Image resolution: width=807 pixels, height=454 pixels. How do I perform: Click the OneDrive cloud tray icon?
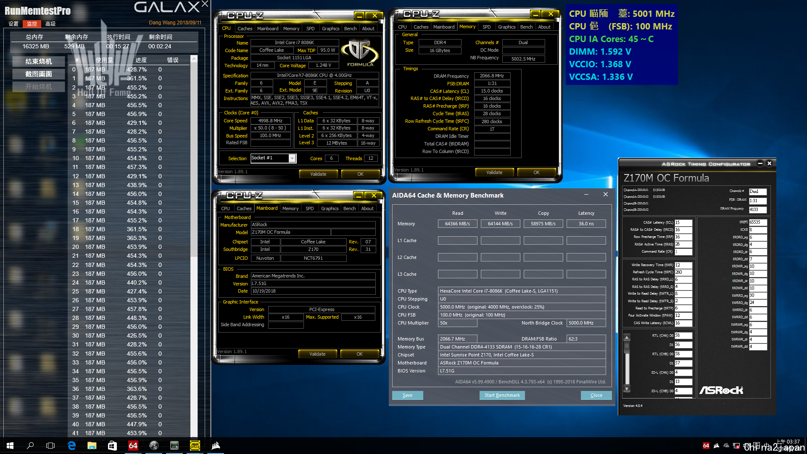726,446
